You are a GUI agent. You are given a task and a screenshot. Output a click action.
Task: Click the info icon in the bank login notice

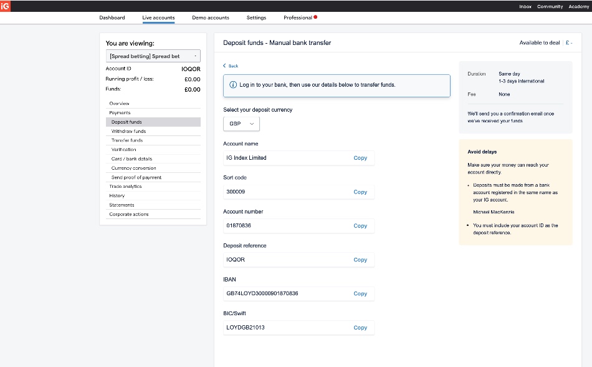233,85
